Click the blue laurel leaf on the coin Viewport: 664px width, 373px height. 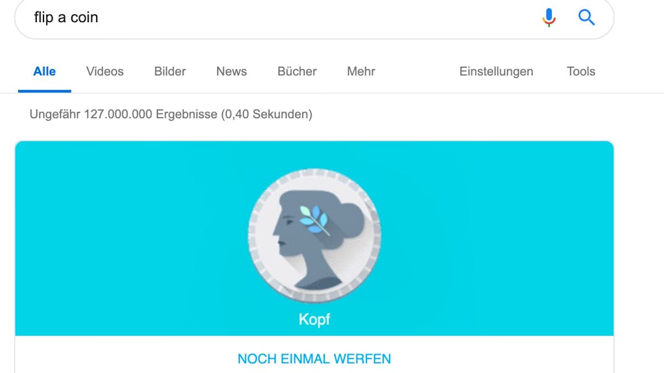(x=314, y=219)
